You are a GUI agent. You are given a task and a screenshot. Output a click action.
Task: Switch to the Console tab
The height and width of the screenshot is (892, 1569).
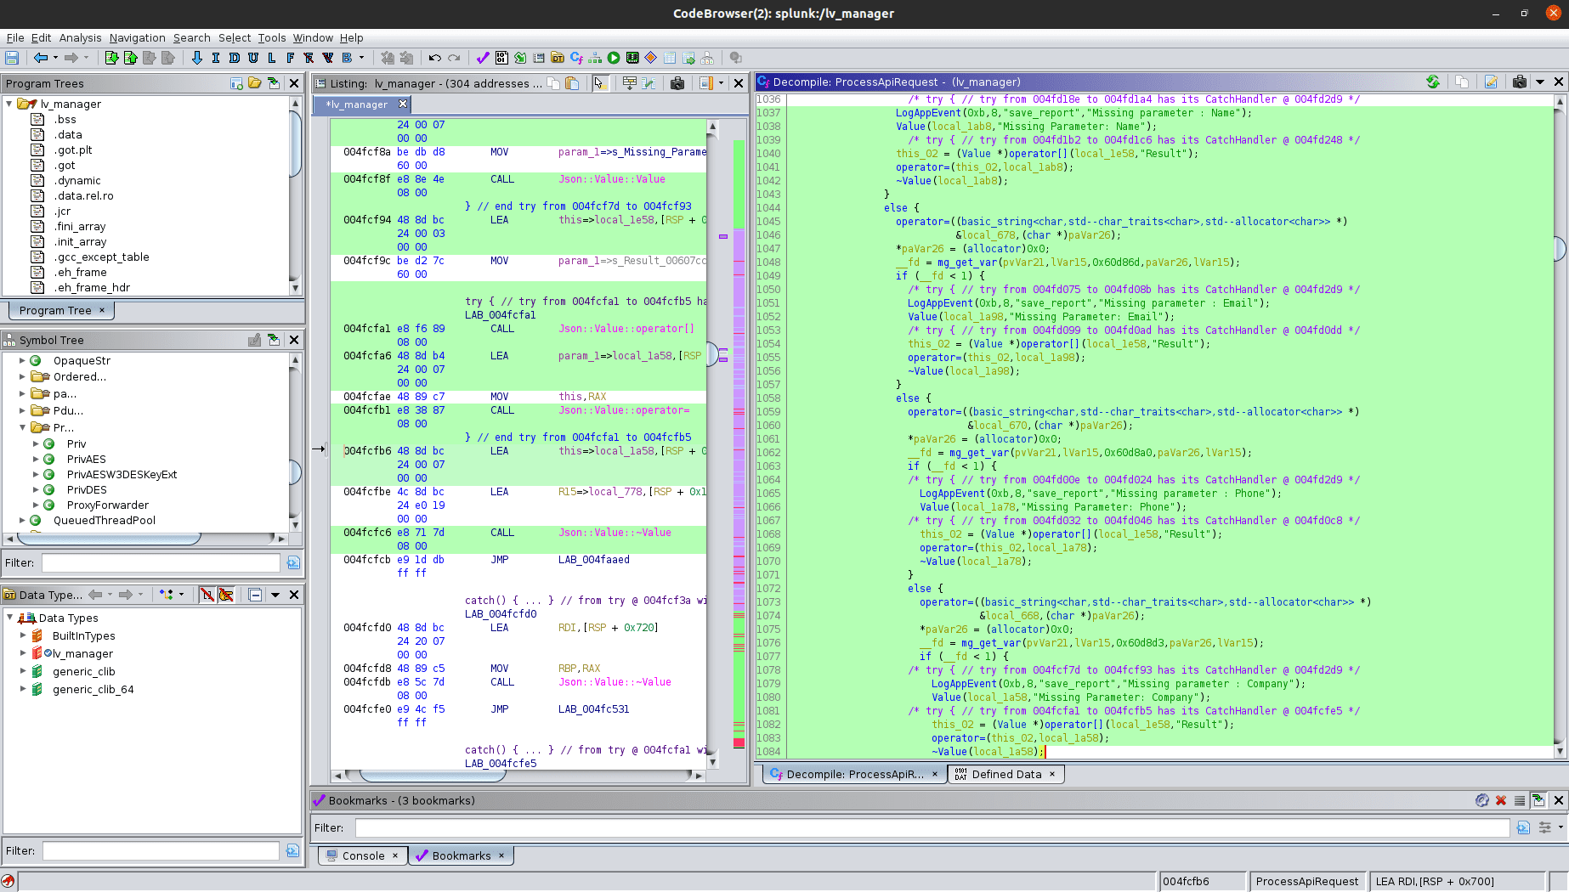363,855
